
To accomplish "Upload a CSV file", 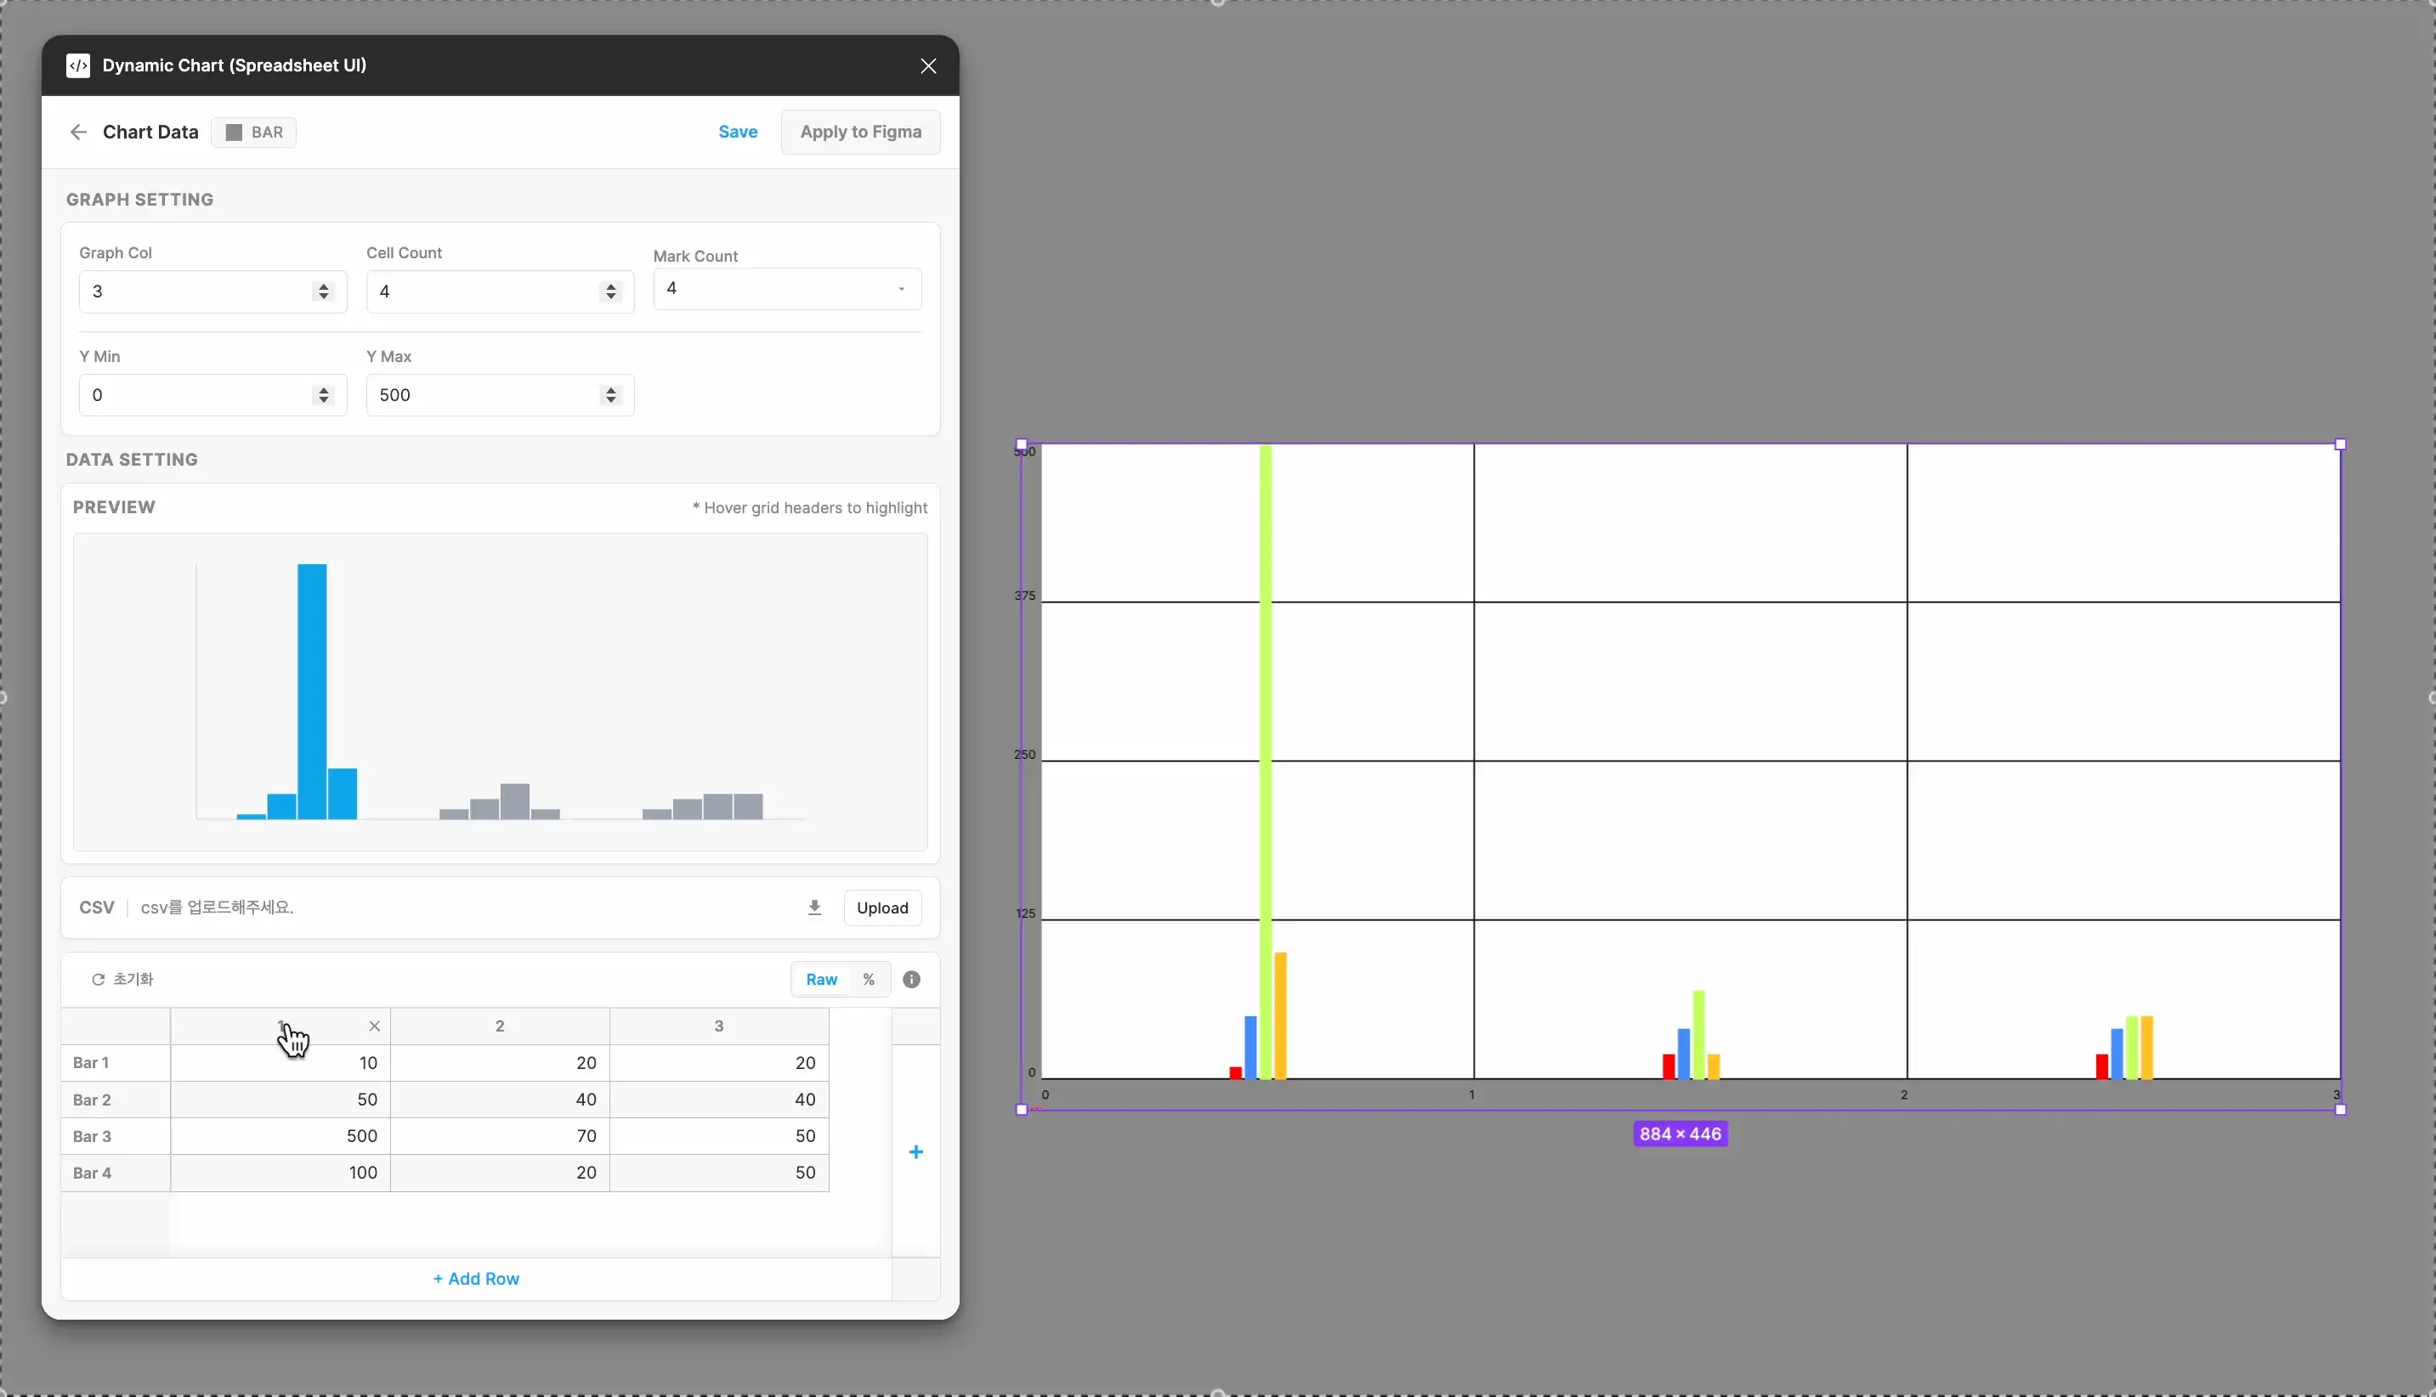I will (x=881, y=908).
